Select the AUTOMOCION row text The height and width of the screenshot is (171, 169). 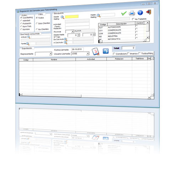114,27
